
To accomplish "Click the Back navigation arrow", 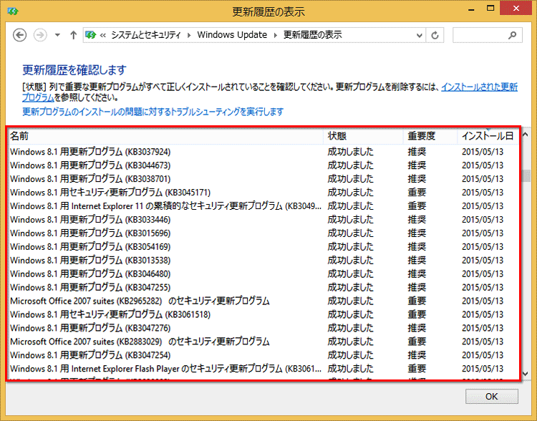I will [x=20, y=35].
